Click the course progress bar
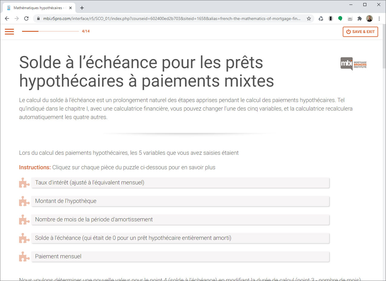The height and width of the screenshot is (281, 386). tap(50, 31)
